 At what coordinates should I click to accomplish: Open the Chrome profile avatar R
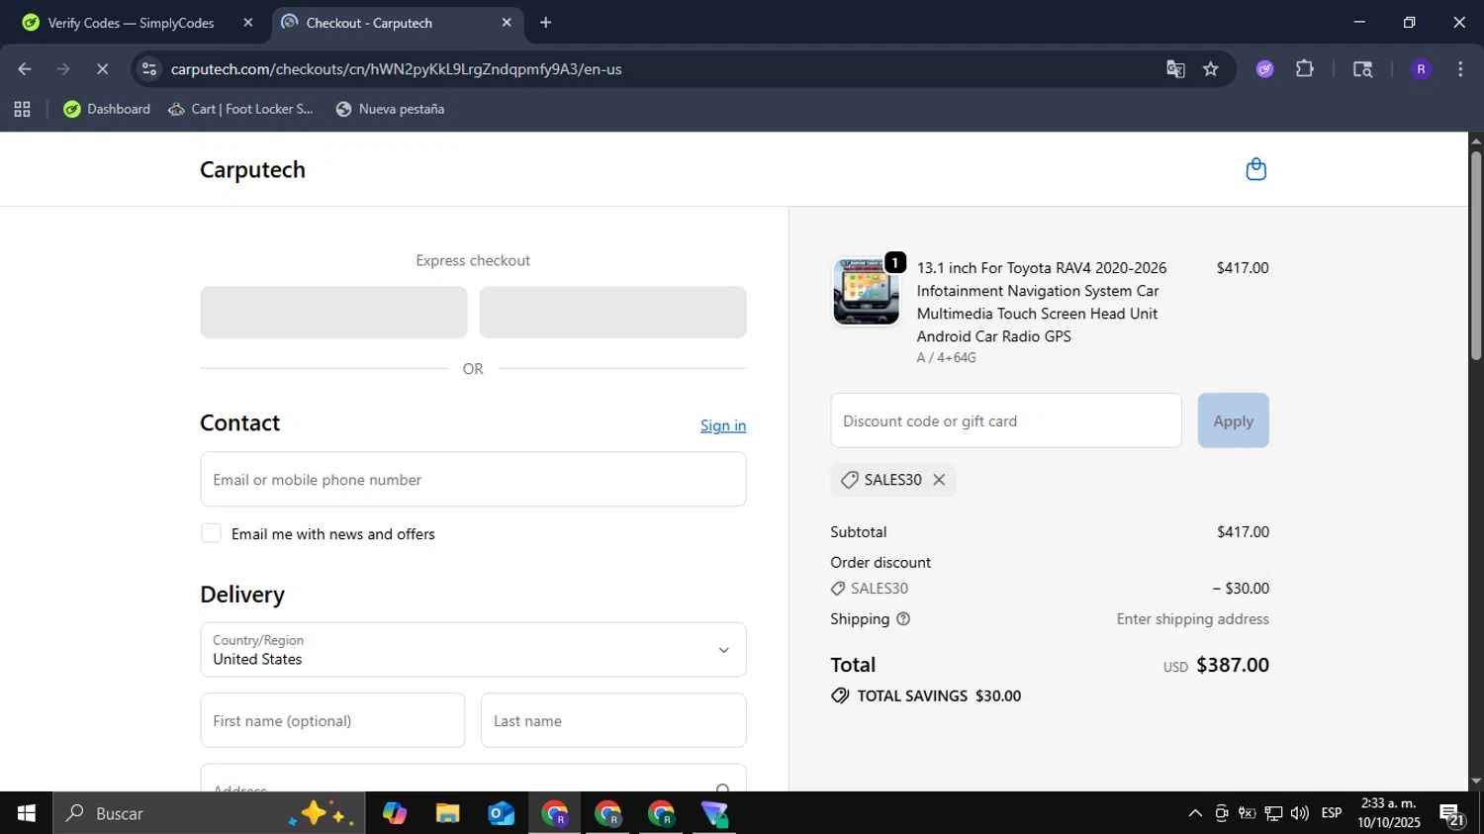(x=1421, y=69)
